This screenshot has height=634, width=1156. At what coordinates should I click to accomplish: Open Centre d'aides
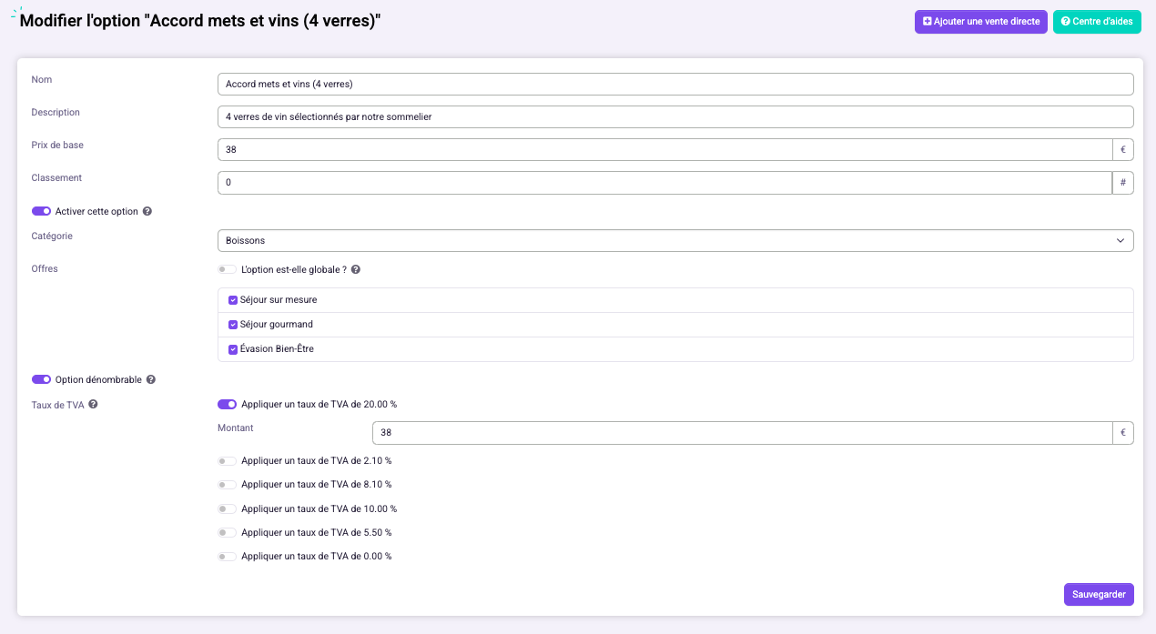(1096, 22)
